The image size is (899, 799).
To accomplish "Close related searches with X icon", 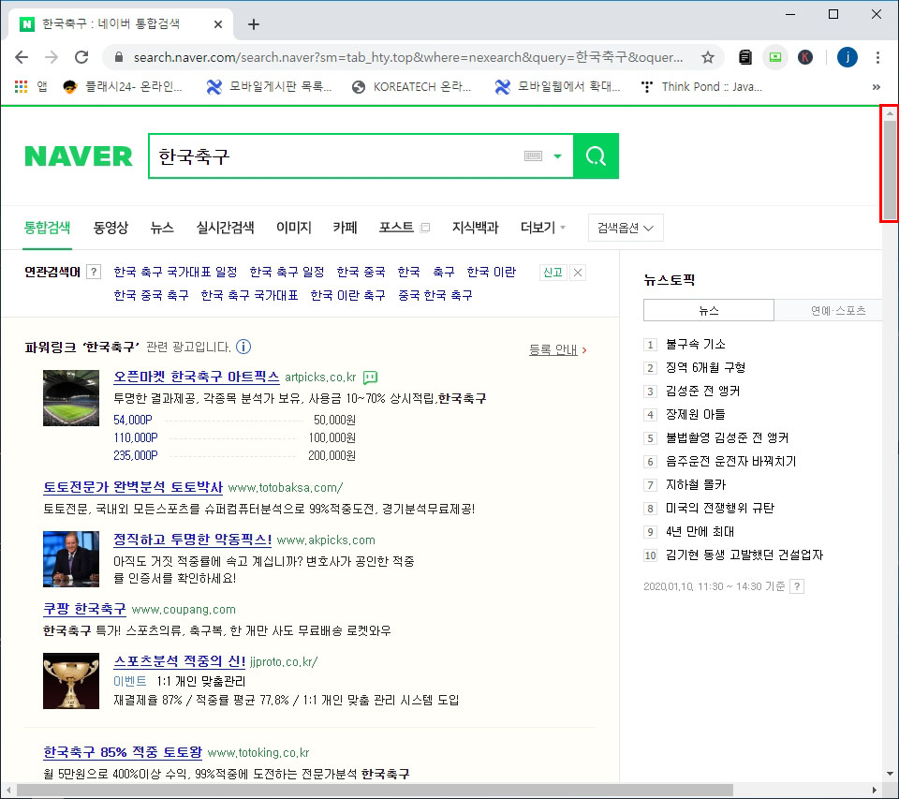I will (578, 273).
